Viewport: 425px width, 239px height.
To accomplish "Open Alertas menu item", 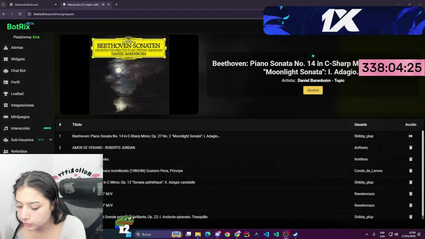I will click(x=17, y=48).
